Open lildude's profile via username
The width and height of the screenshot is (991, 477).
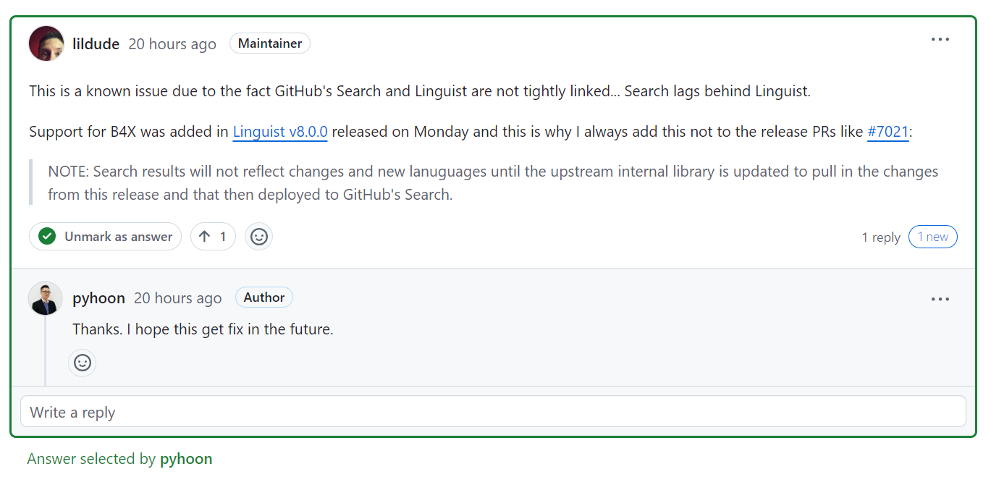[x=96, y=43]
